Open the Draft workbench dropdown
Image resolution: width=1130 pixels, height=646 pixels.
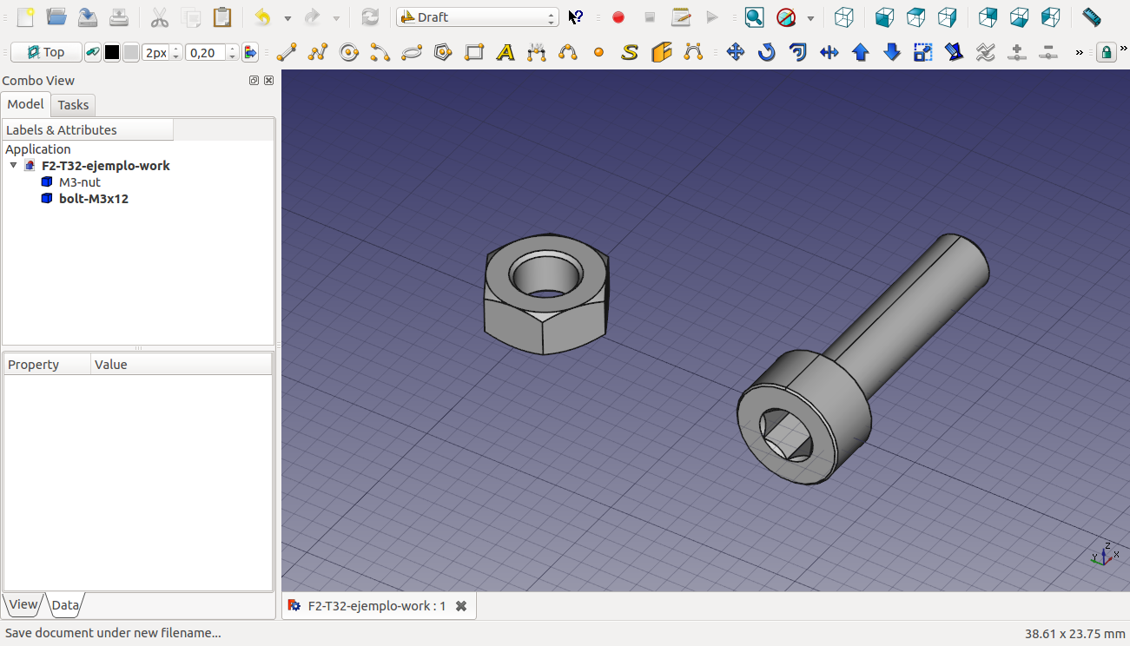(x=477, y=17)
